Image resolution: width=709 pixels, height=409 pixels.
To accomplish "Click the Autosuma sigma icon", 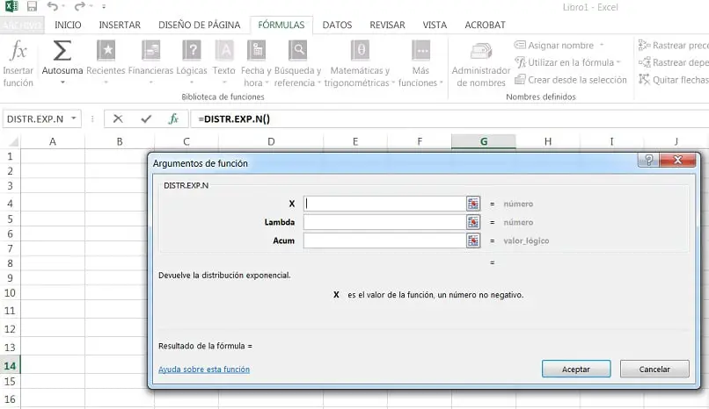I will coord(62,50).
